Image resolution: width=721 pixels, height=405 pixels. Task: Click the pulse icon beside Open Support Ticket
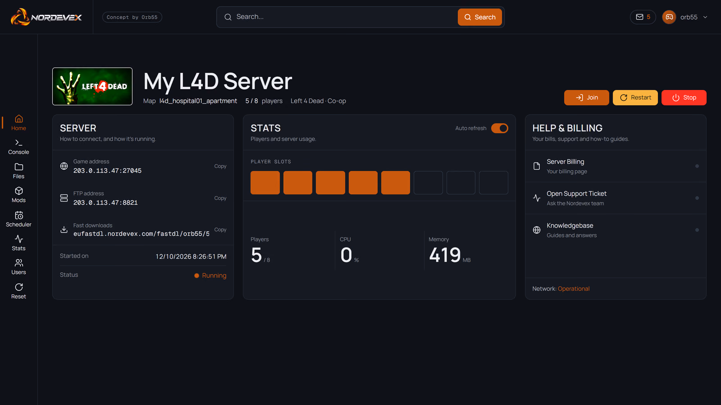[x=537, y=198]
